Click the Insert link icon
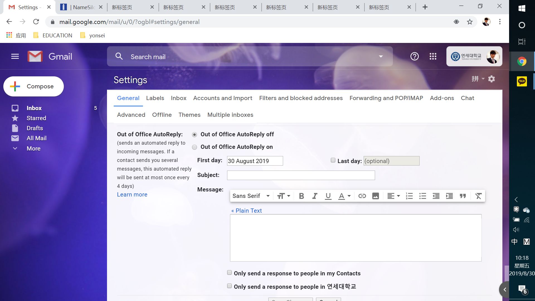The height and width of the screenshot is (301, 535). point(362,196)
